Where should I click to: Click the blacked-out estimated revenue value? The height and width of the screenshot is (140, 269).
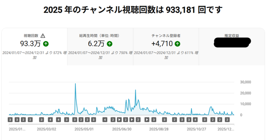click(232, 42)
